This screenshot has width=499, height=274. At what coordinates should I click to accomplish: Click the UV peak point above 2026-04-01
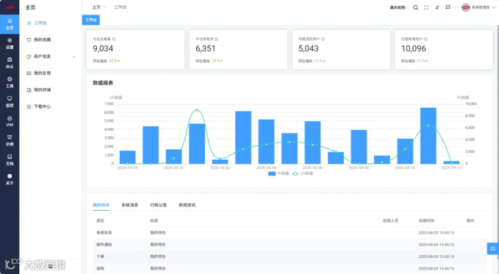[x=197, y=110]
